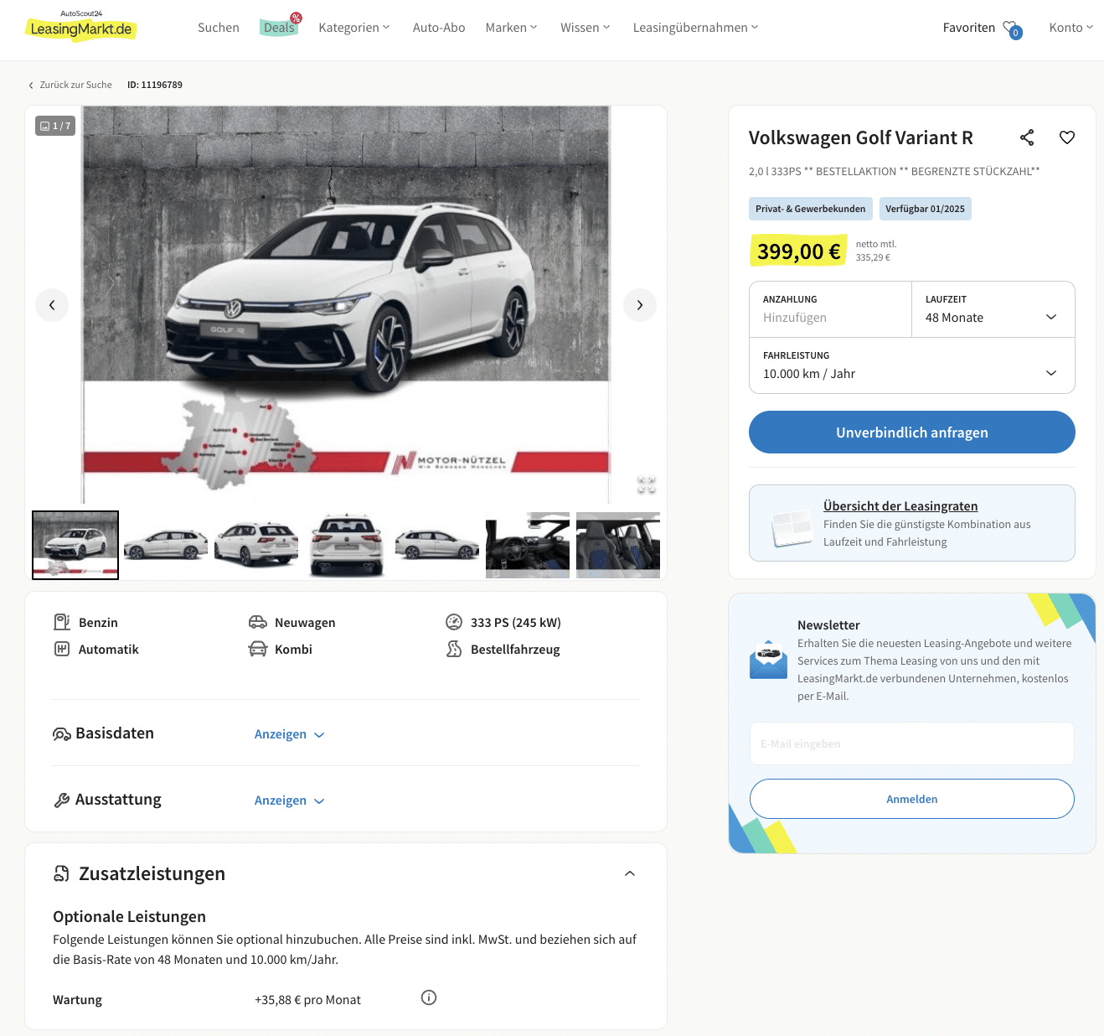
Task: Click the Neuwagen car icon
Action: point(258,622)
